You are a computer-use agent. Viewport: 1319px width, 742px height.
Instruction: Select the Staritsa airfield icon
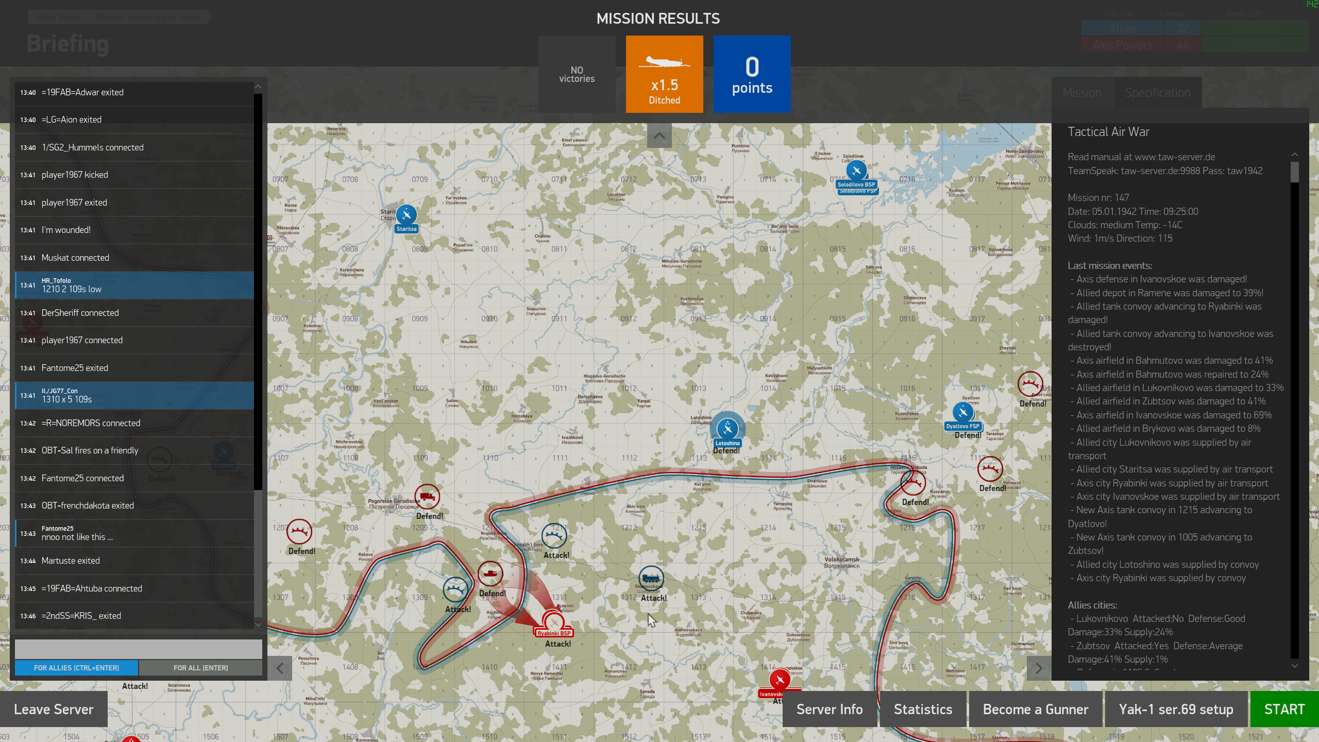point(407,215)
